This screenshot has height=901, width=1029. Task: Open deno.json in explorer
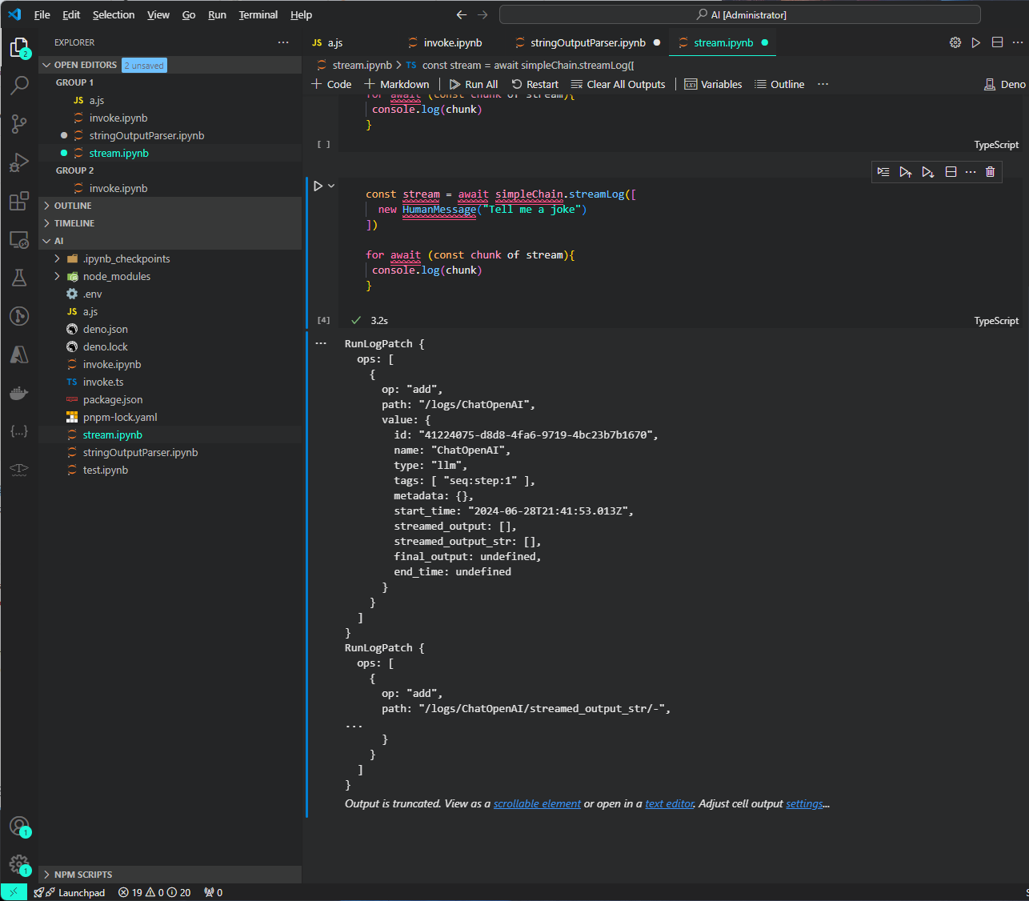pyautogui.click(x=170, y=329)
